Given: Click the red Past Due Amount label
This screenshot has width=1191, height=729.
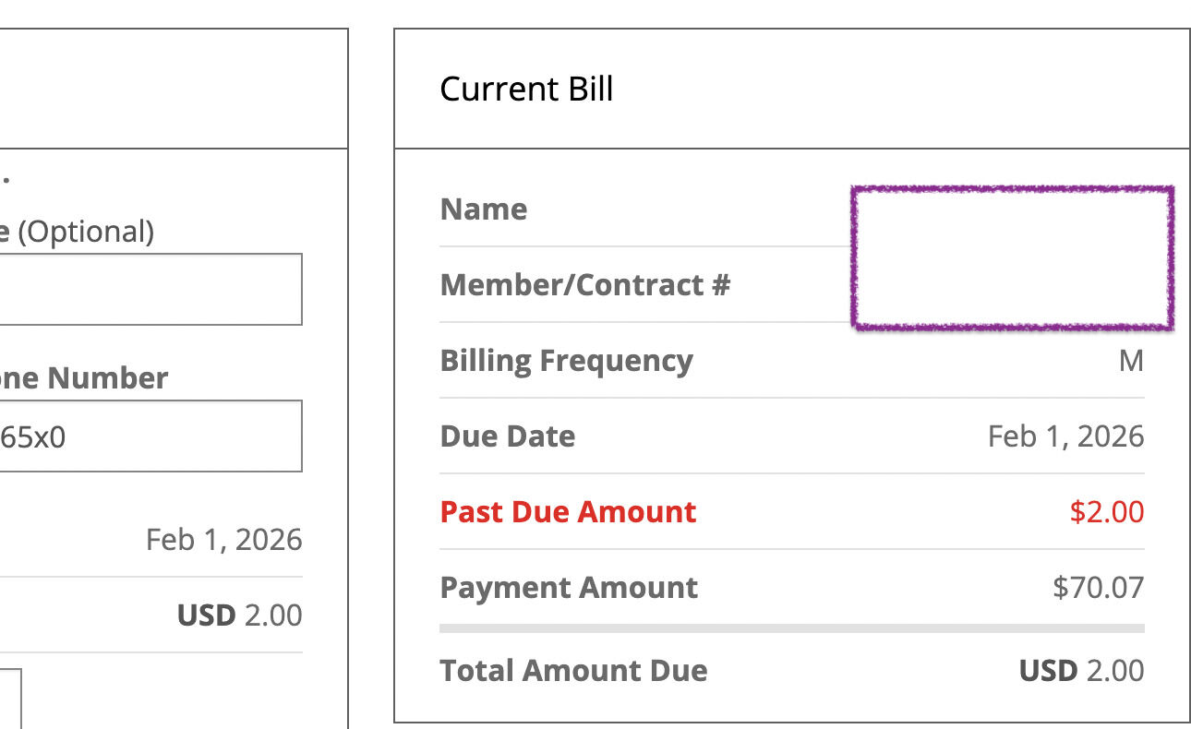Looking at the screenshot, I should 568,512.
